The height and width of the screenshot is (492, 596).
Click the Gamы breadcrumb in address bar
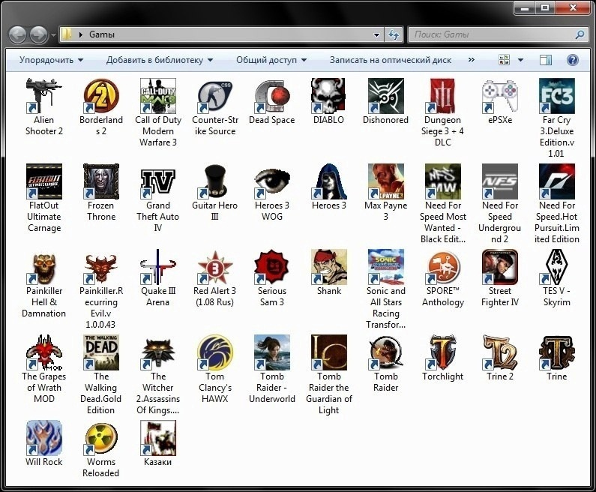pyautogui.click(x=101, y=34)
